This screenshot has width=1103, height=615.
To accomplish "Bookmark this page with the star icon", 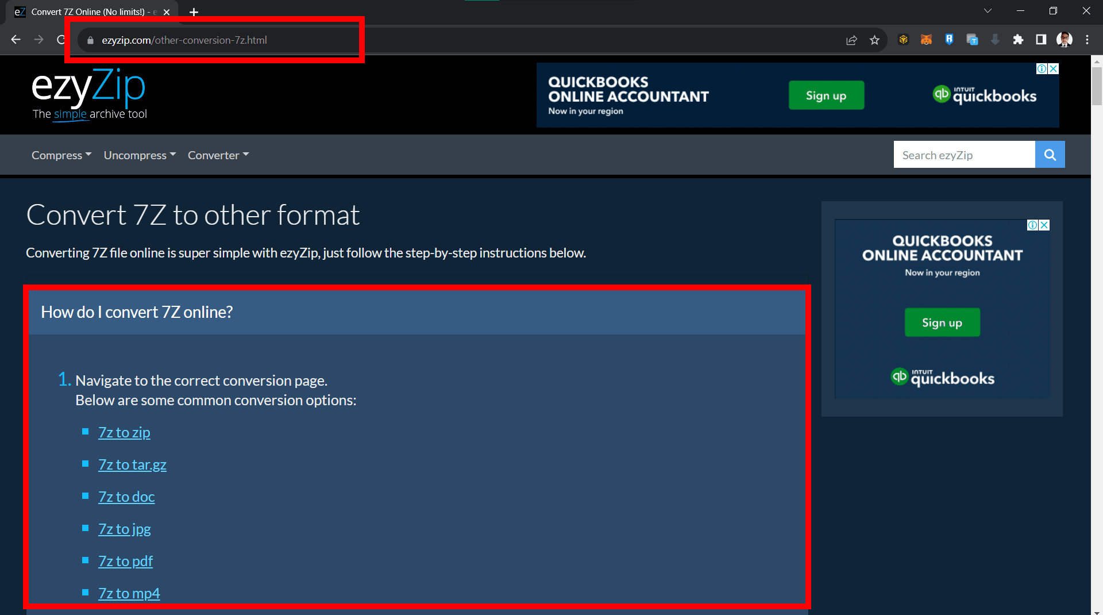I will click(875, 40).
